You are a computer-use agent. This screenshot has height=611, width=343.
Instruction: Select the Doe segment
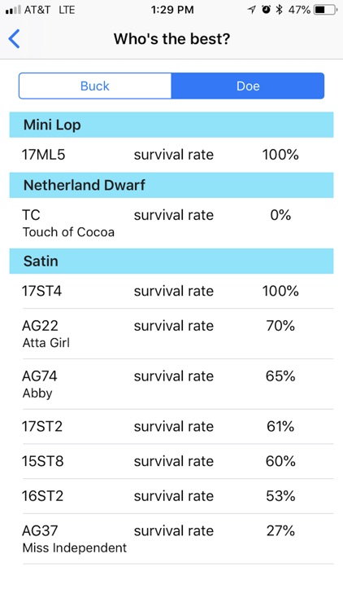coord(248,86)
